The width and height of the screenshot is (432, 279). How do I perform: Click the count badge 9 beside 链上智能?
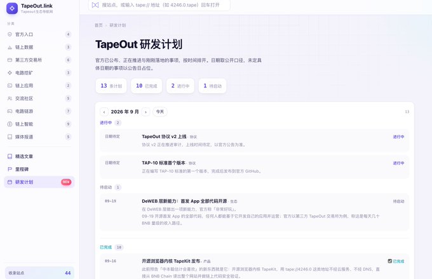pos(68,124)
